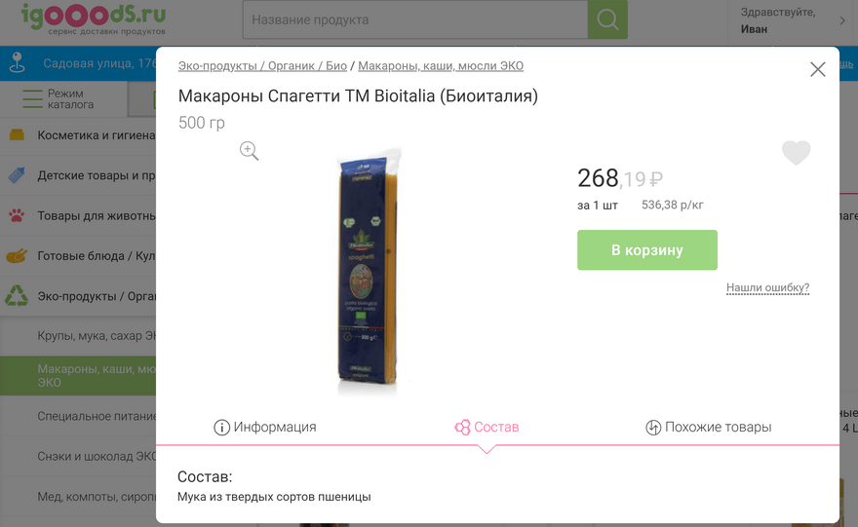The height and width of the screenshot is (527, 858).
Task: Add product to favorites with heart icon
Action: (796, 153)
